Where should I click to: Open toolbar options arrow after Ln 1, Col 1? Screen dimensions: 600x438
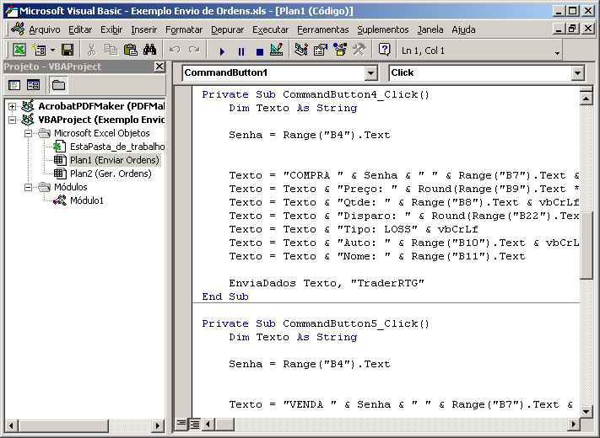557,53
